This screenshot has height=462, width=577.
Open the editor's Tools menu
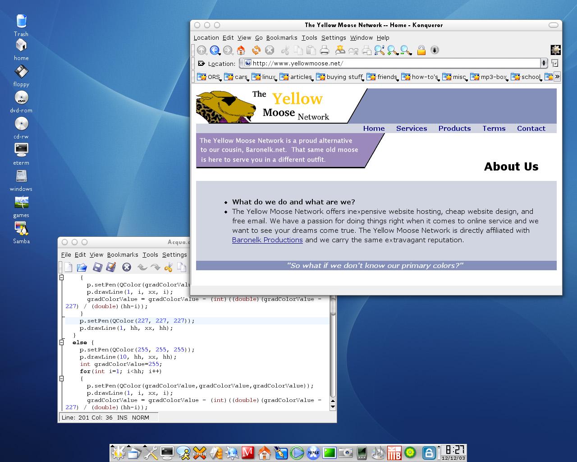(150, 255)
